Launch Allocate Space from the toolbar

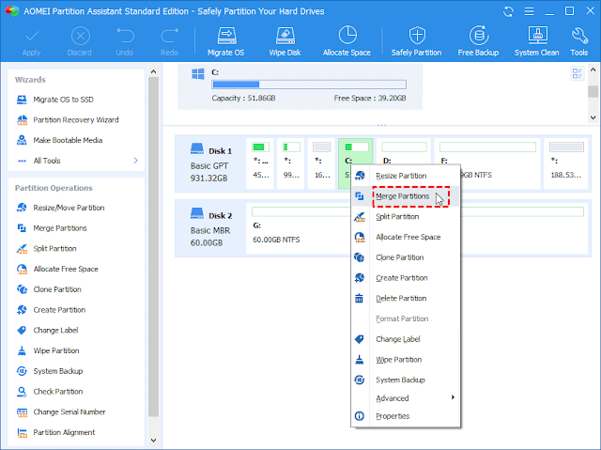(x=347, y=41)
